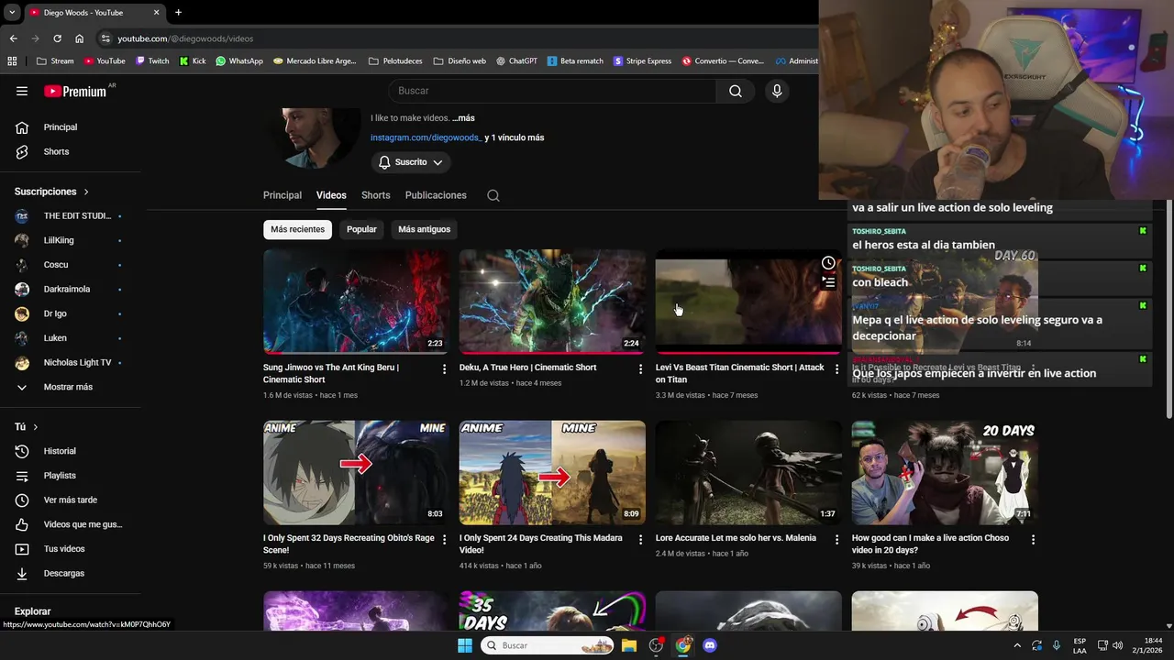Open the Chrome apps grid in bookmarks bar

pyautogui.click(x=12, y=61)
